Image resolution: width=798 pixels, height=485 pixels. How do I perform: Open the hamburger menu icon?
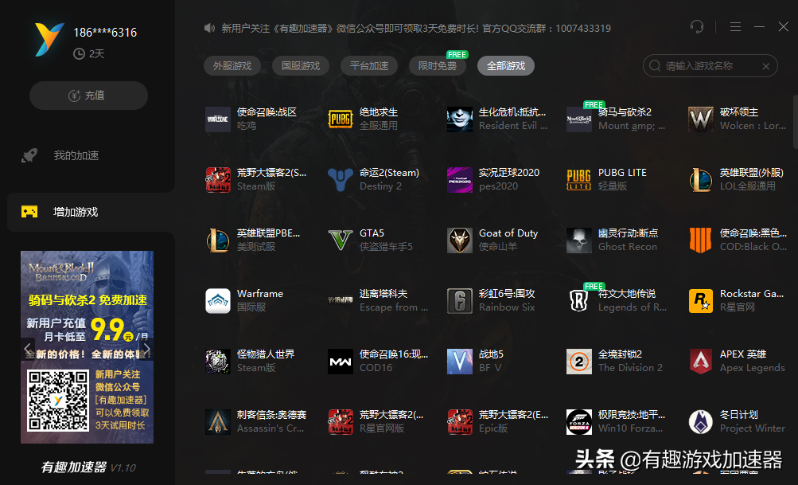[x=735, y=26]
